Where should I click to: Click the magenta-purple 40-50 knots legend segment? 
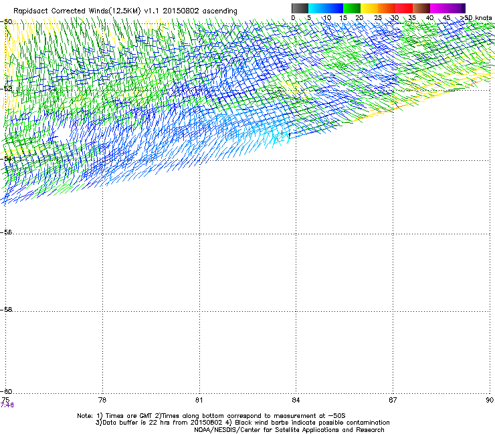[x=448, y=8]
